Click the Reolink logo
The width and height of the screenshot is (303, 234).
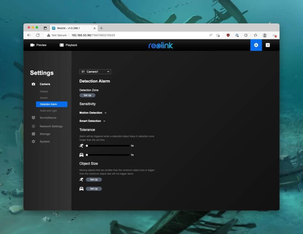[161, 45]
